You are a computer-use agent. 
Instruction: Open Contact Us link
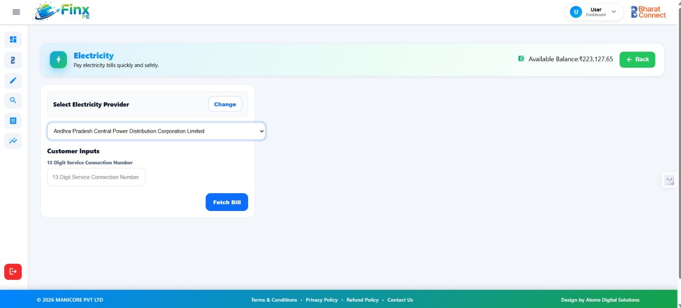tap(400, 300)
